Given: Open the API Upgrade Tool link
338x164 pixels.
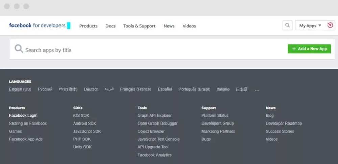Looking at the screenshot, I should tap(153, 147).
